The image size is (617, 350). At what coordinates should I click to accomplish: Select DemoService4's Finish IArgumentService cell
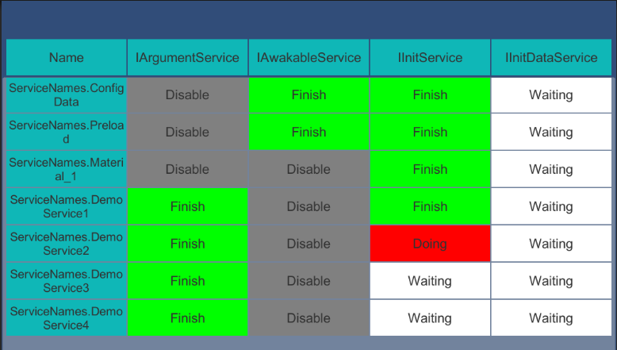point(187,318)
